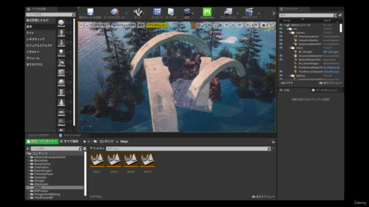Select the translate gizmo tool in viewport

pos(194,25)
